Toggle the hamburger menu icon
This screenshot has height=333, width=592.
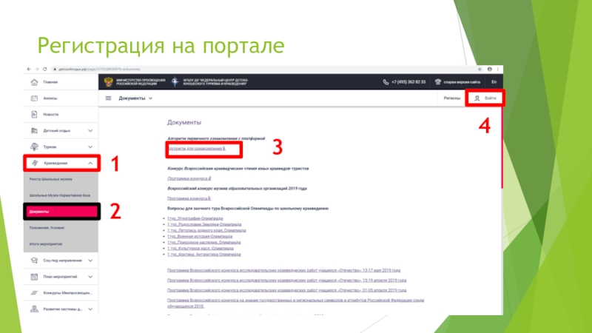coord(108,98)
